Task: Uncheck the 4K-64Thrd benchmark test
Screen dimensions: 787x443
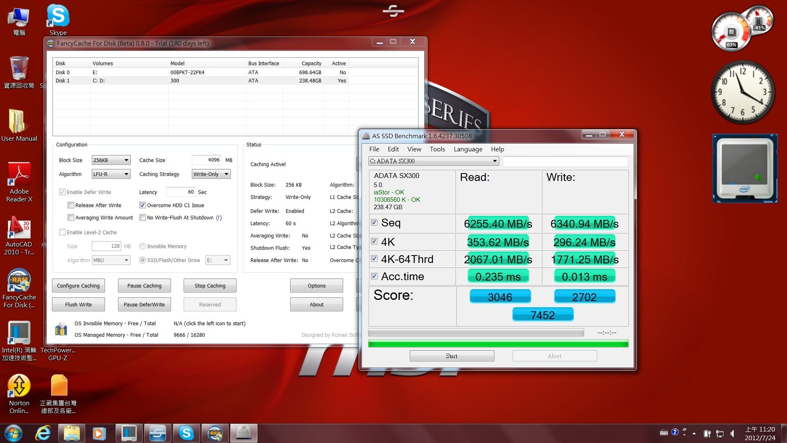Action: point(374,258)
